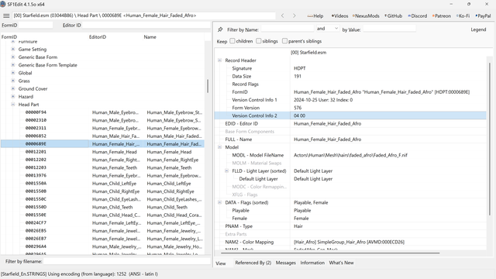This screenshot has width=496, height=279.
Task: Expand the Generic Base Form node
Action: click(13, 57)
